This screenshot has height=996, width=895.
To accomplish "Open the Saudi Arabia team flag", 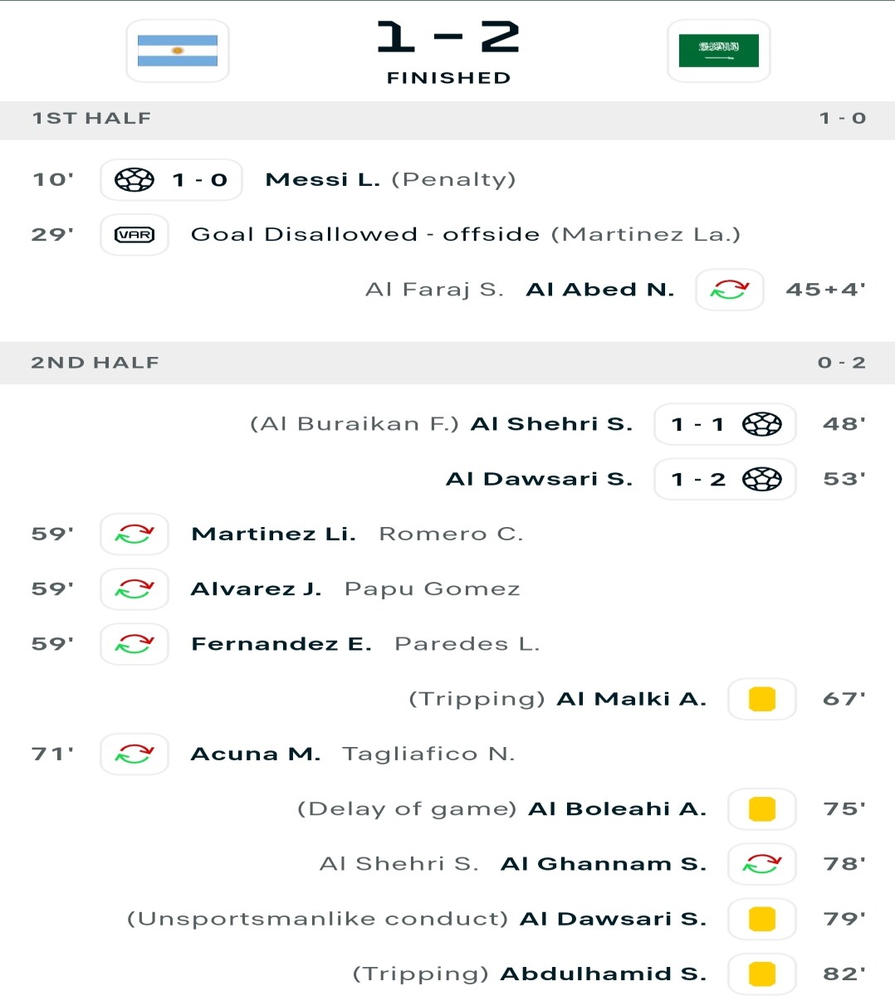I will 719,51.
